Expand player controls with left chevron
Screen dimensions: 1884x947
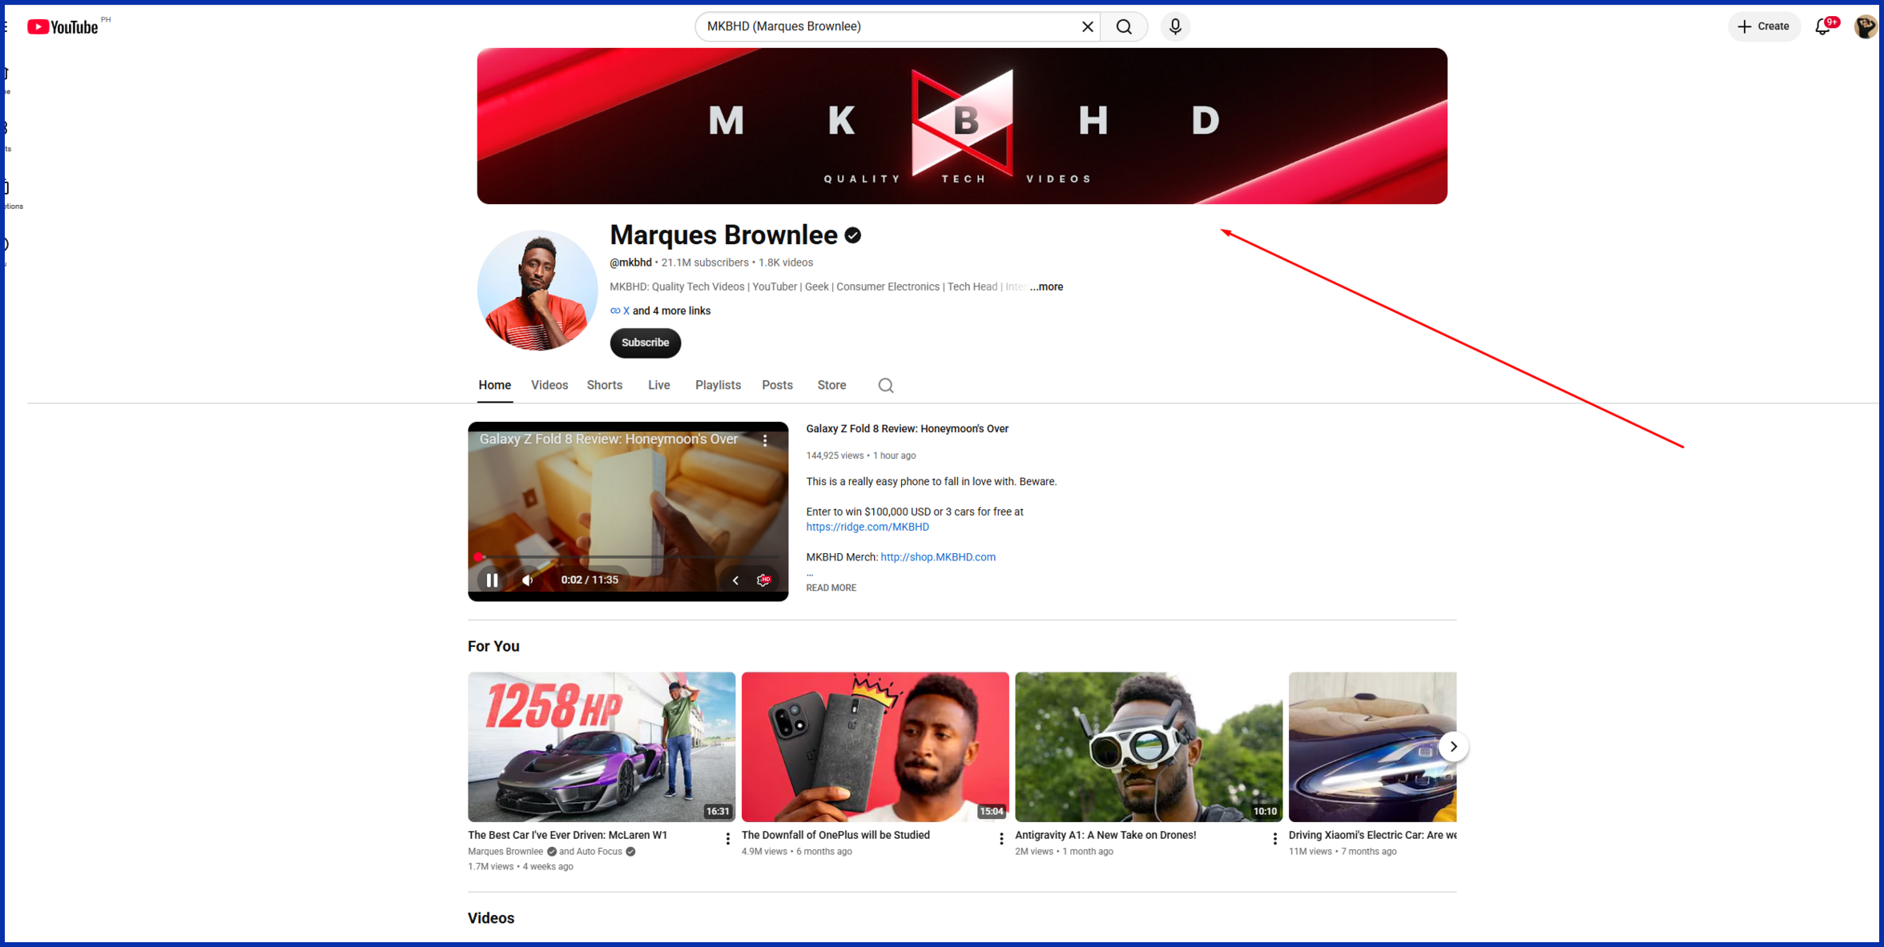[735, 580]
